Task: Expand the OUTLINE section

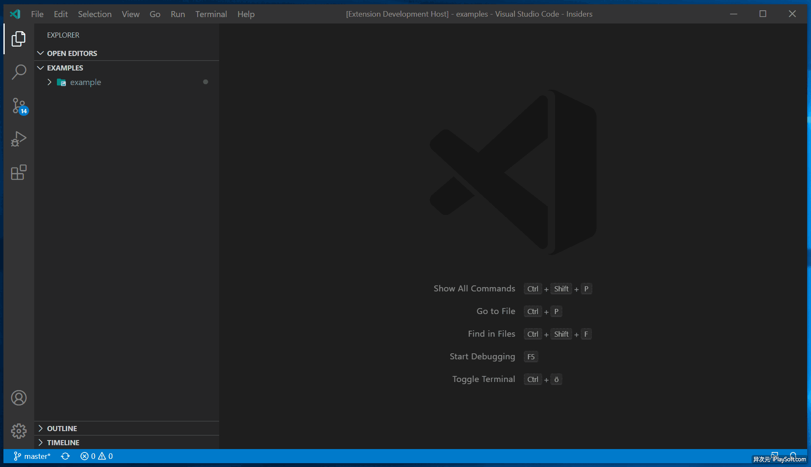Action: click(x=41, y=428)
